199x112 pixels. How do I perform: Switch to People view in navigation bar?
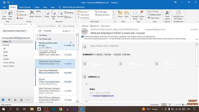pyautogui.click(x=15, y=100)
